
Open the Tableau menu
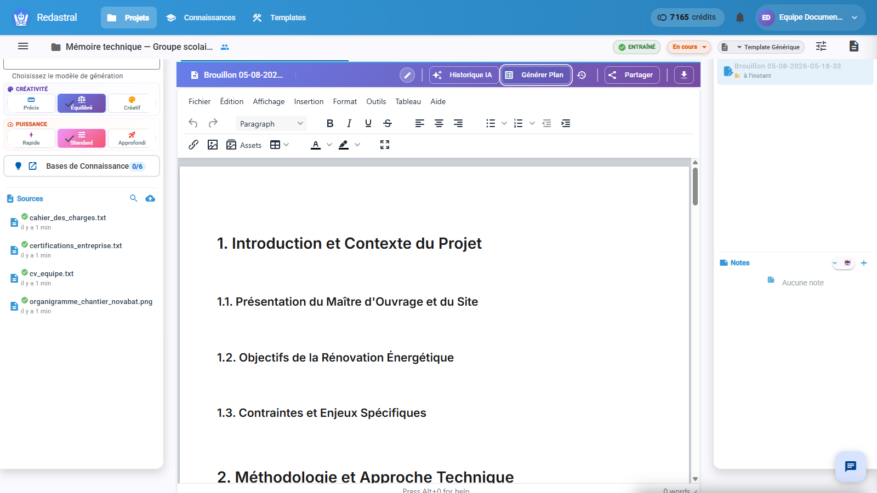[408, 101]
